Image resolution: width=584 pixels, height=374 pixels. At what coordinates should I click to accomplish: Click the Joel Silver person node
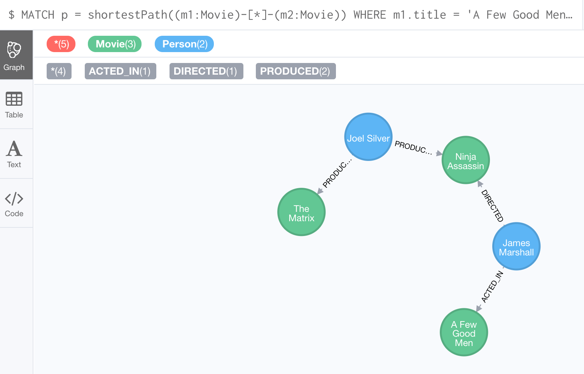coord(368,137)
